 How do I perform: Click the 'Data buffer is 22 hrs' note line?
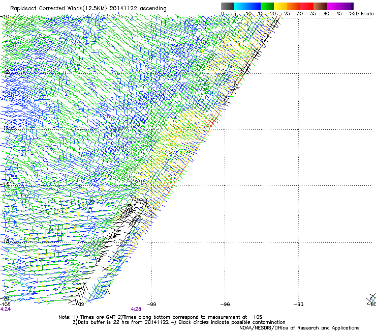179,322
